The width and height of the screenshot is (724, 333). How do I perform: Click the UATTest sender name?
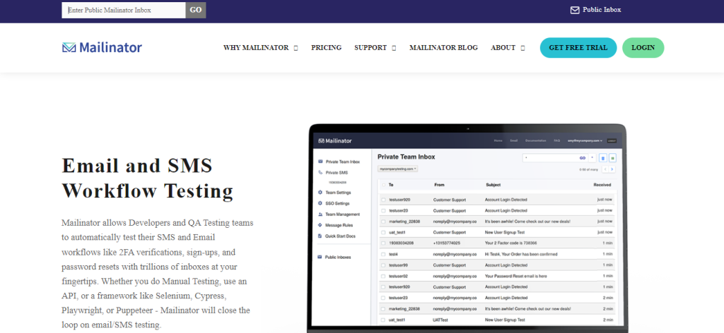coord(440,320)
